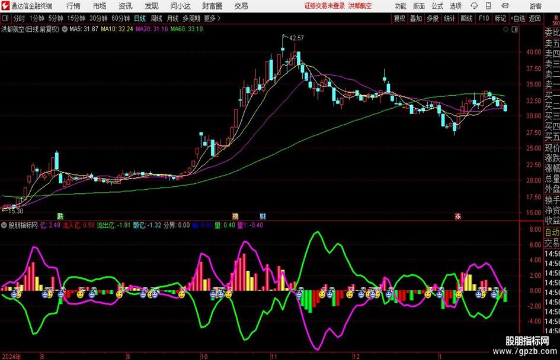Toggle the right sidebar panel icon

point(514,29)
